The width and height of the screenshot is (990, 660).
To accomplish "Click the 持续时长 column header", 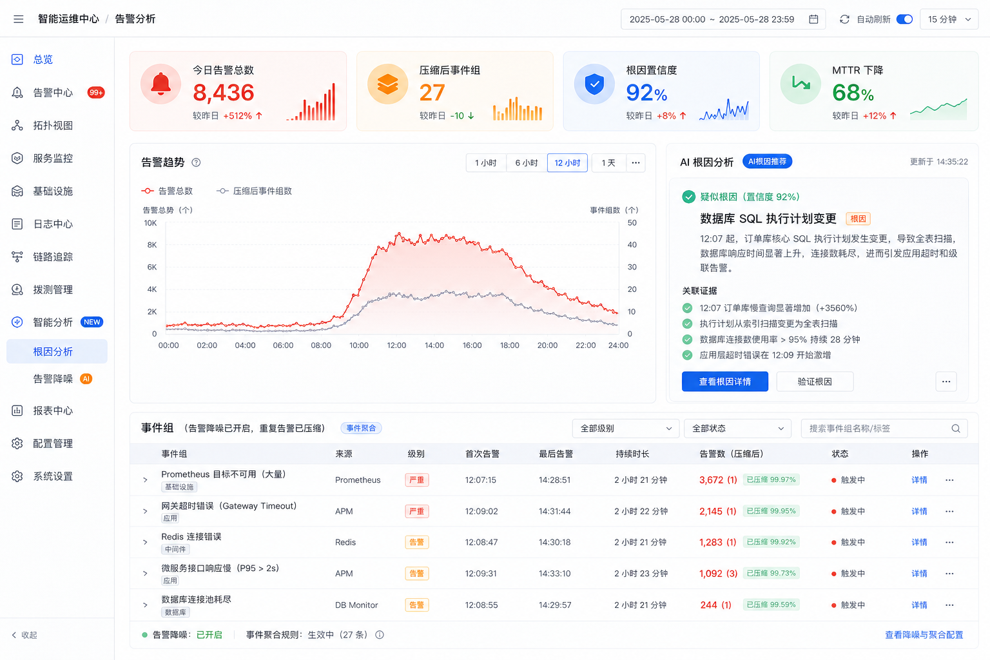I will click(632, 454).
